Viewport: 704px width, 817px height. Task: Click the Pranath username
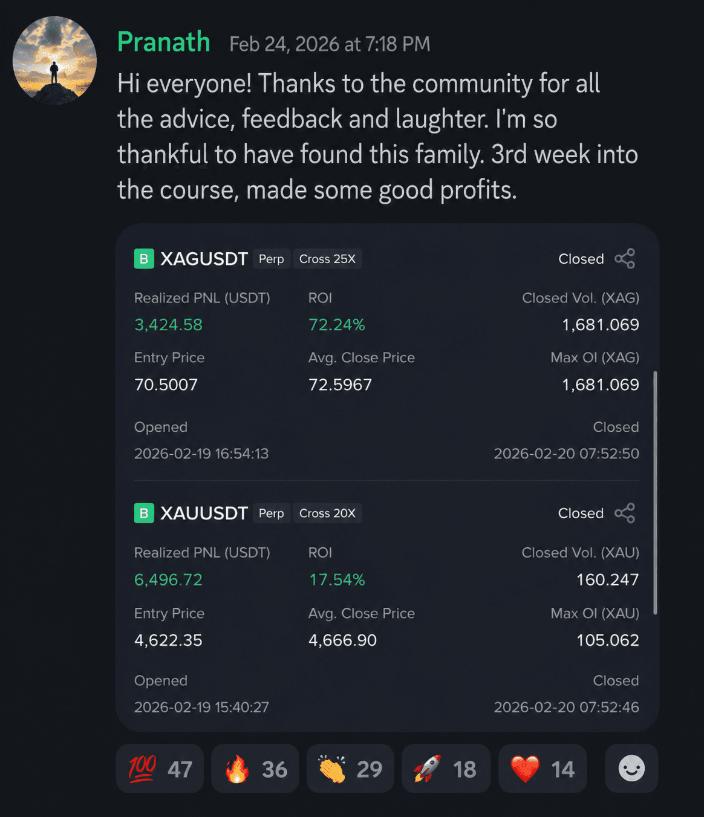click(x=163, y=42)
